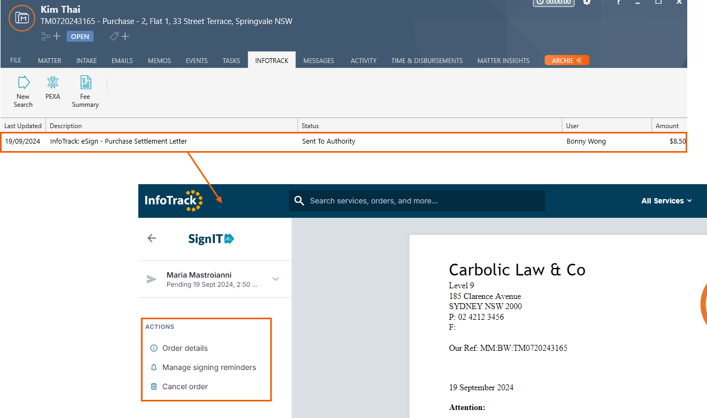View the ACTIVITY tab
This screenshot has width=707, height=418.
click(x=364, y=60)
